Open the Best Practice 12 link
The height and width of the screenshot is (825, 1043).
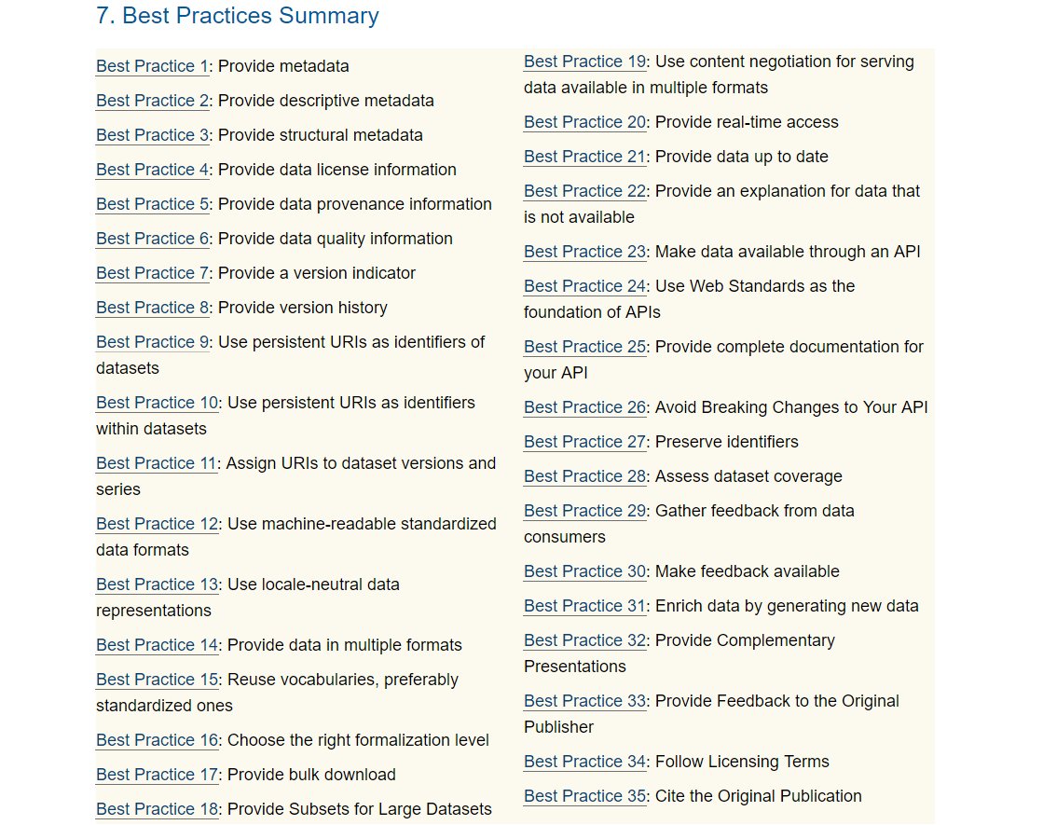[157, 524]
